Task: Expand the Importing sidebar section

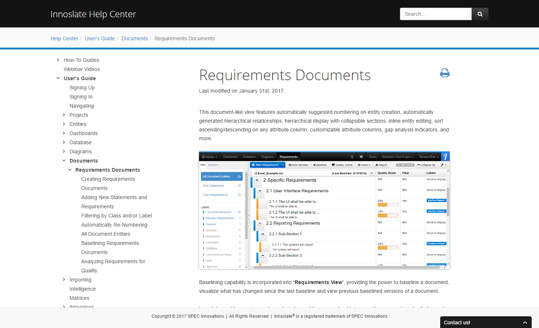Action: pos(64,280)
